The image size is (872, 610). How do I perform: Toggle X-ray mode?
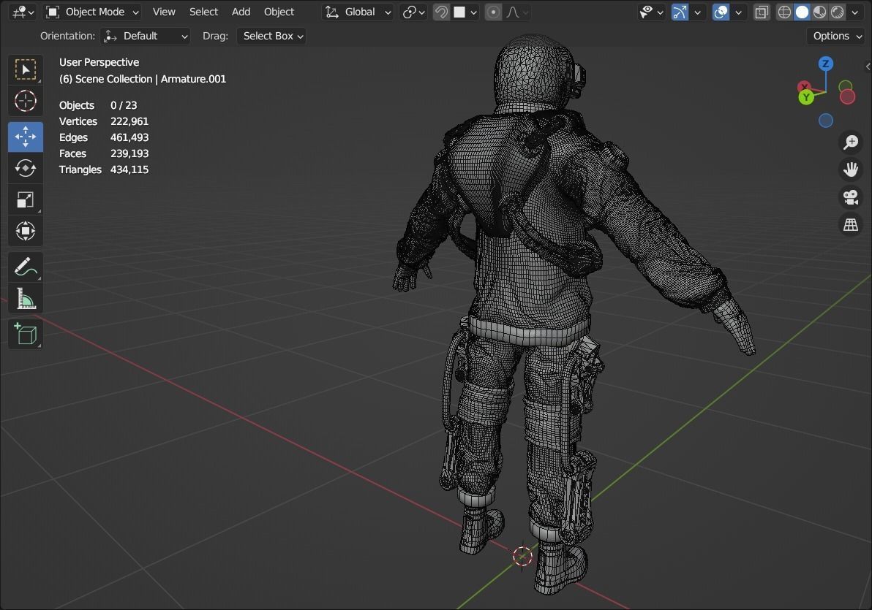[x=762, y=12]
